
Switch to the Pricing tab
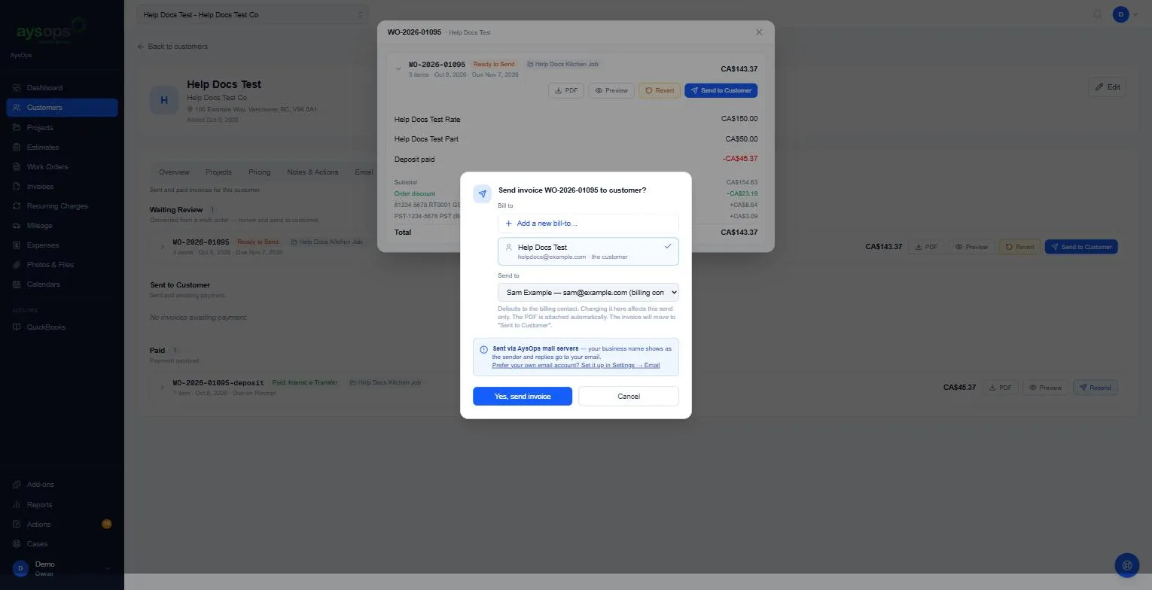coord(259,172)
